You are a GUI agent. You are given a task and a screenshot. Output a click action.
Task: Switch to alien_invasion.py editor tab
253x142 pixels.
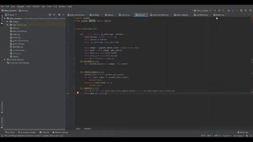coord(77,15)
